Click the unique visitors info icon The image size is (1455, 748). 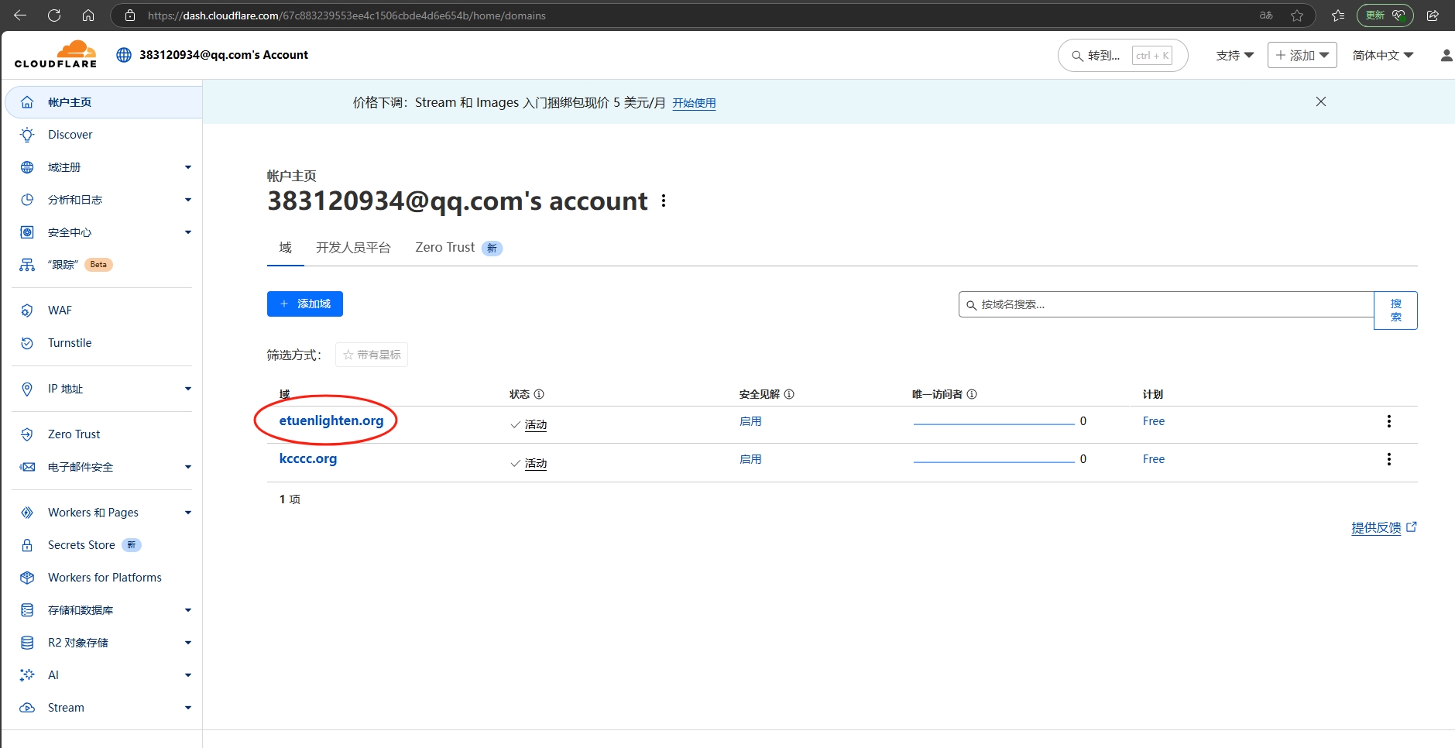tap(972, 394)
